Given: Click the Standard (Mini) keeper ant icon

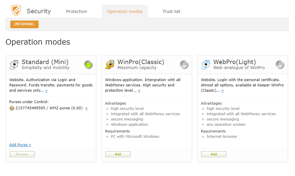Looking at the screenshot, I should 14,65.
